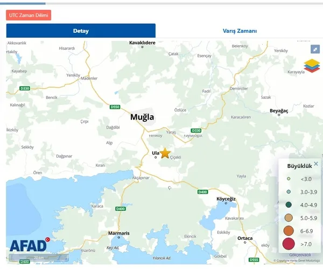The width and height of the screenshot is (323, 270).
Task: Click the Ören village label
Action: pos(38,173)
